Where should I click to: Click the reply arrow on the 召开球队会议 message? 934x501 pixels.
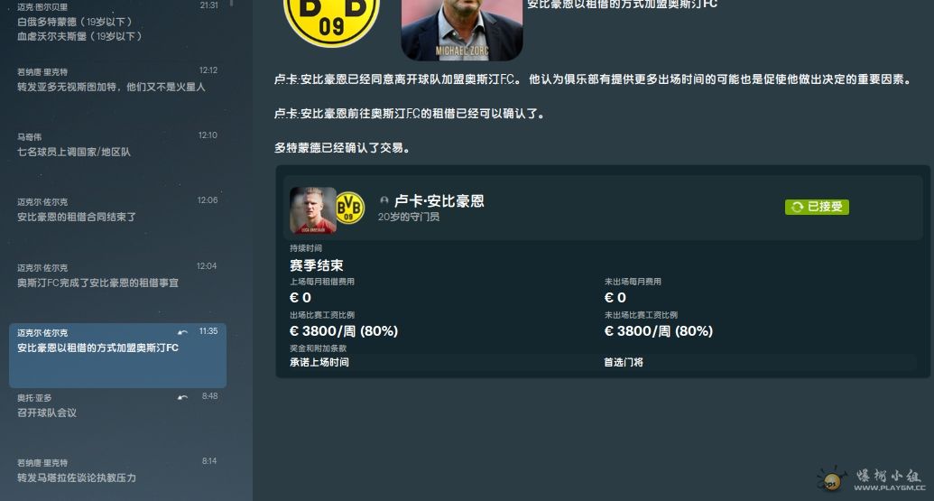[x=182, y=397]
